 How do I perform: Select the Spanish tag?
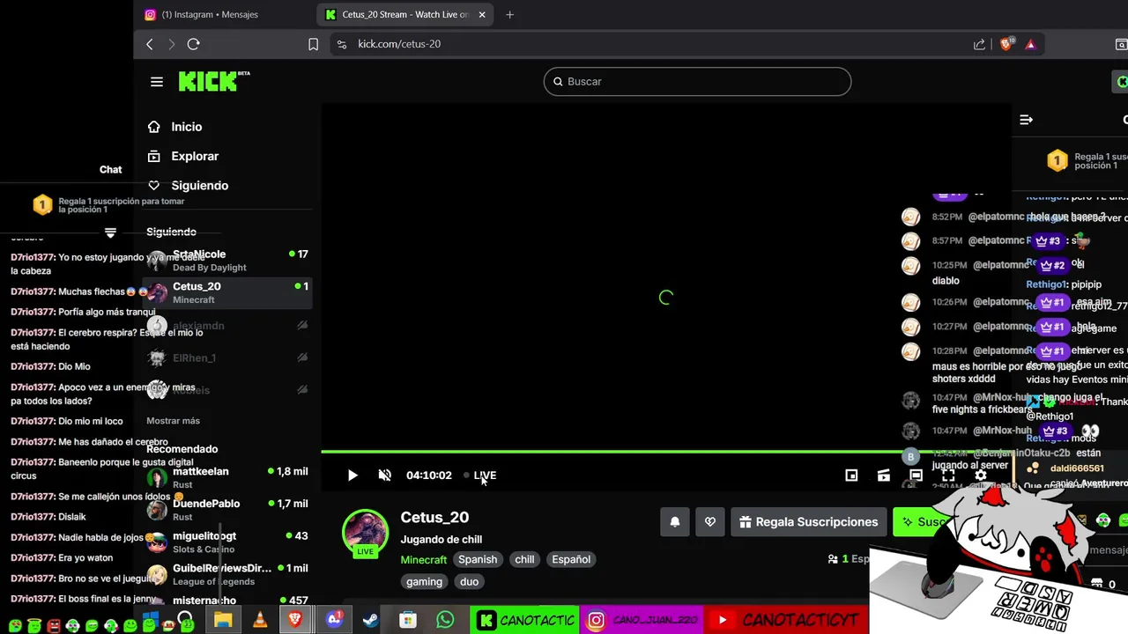tap(478, 559)
